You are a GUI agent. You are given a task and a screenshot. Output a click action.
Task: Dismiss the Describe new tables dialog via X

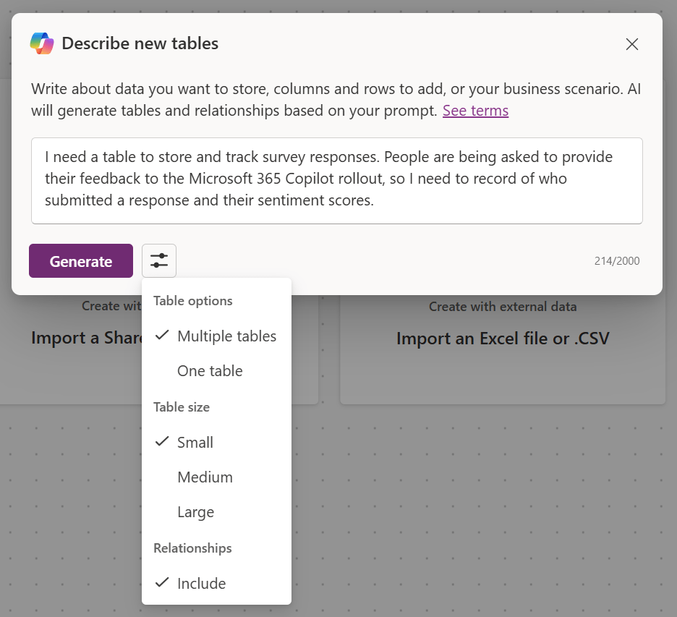point(631,44)
